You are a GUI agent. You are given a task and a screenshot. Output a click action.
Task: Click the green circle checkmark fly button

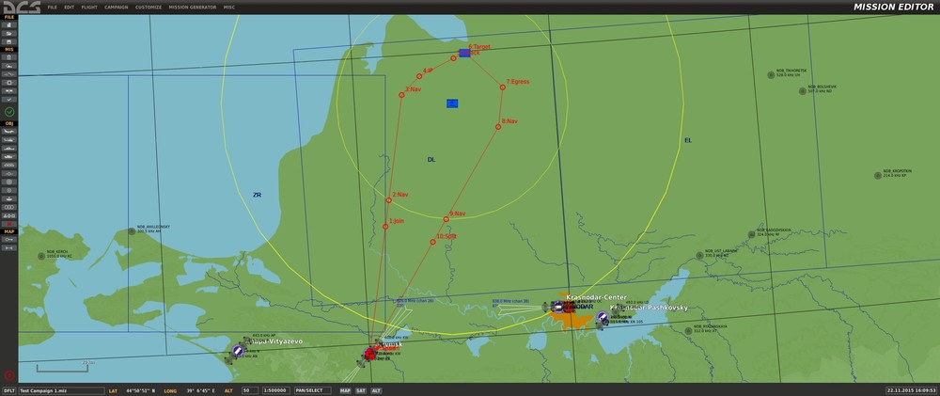point(9,112)
